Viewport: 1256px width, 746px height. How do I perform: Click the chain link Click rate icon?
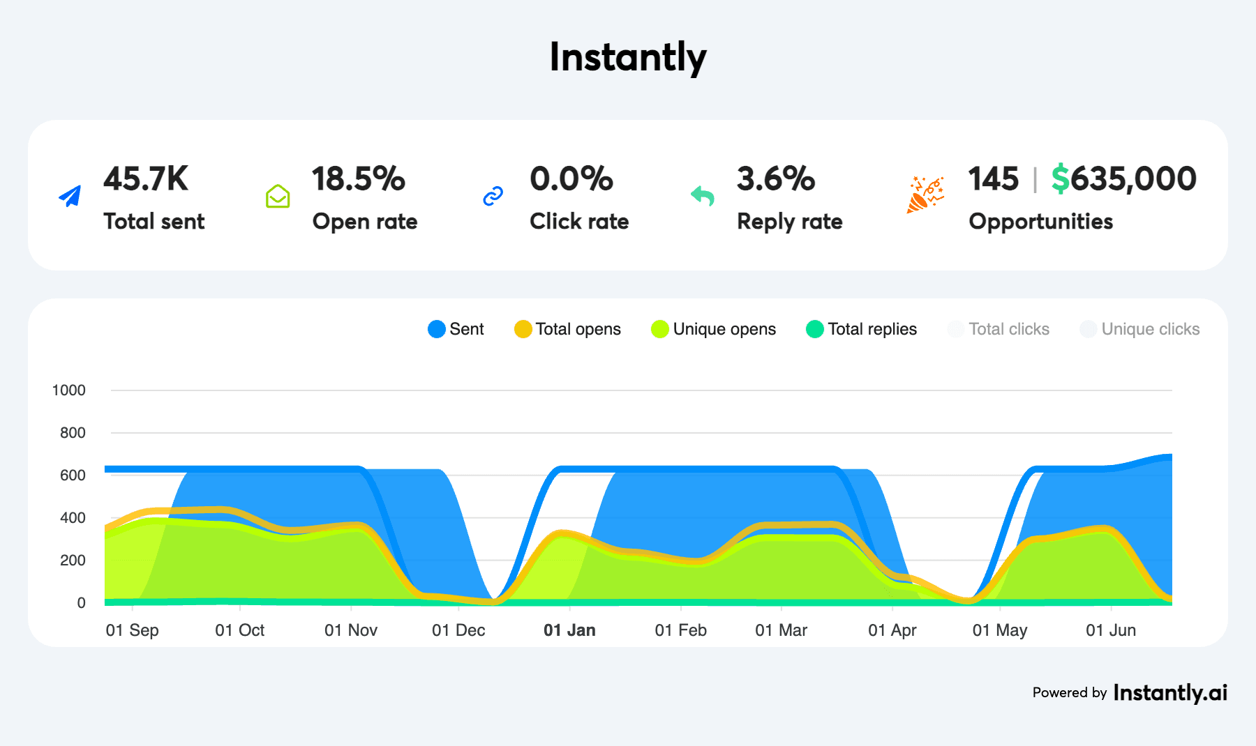(493, 197)
